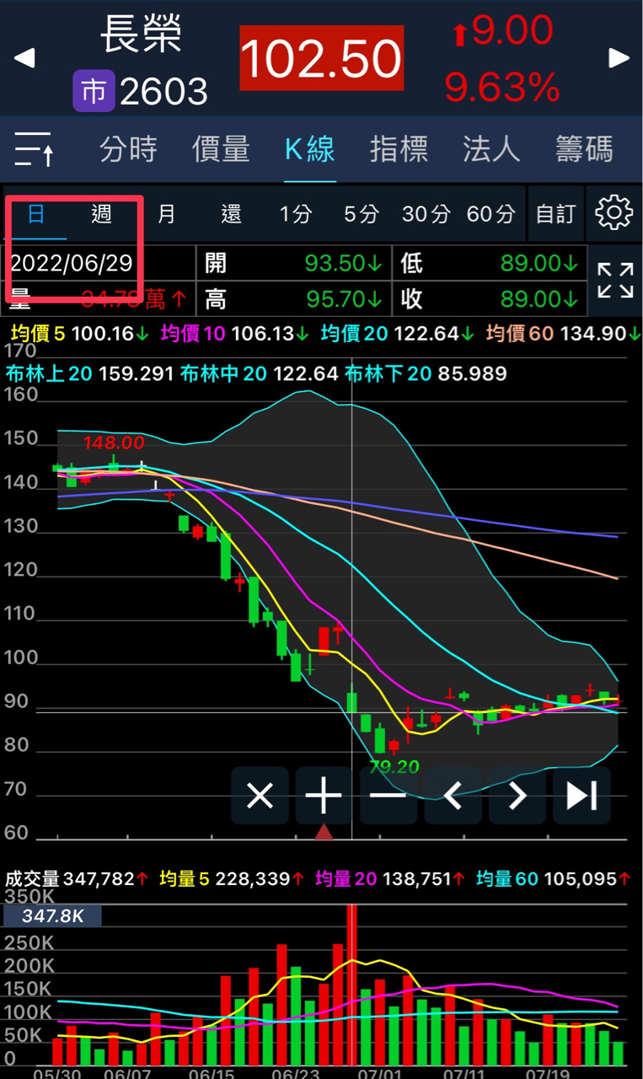Go to previous stock with left arrow
This screenshot has height=1079, width=643.
pos(24,57)
